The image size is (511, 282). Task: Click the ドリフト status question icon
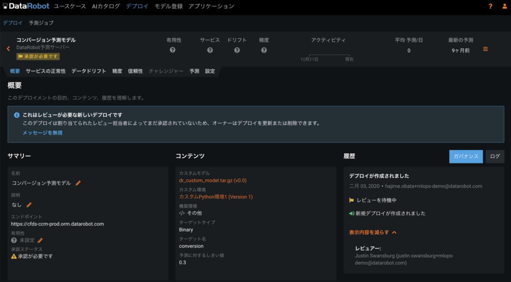pos(237,50)
